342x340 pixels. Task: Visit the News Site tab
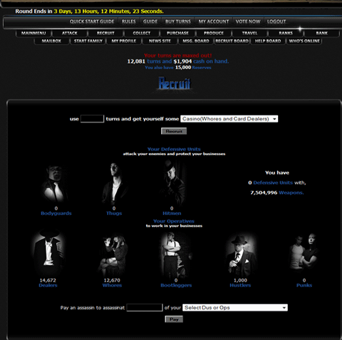[x=160, y=41]
